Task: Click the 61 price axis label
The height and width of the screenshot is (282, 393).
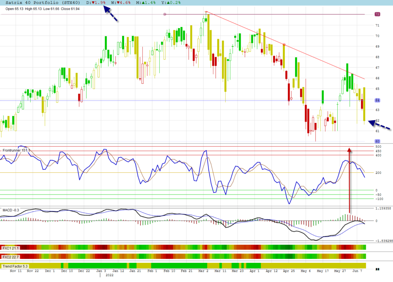Action: click(377, 131)
